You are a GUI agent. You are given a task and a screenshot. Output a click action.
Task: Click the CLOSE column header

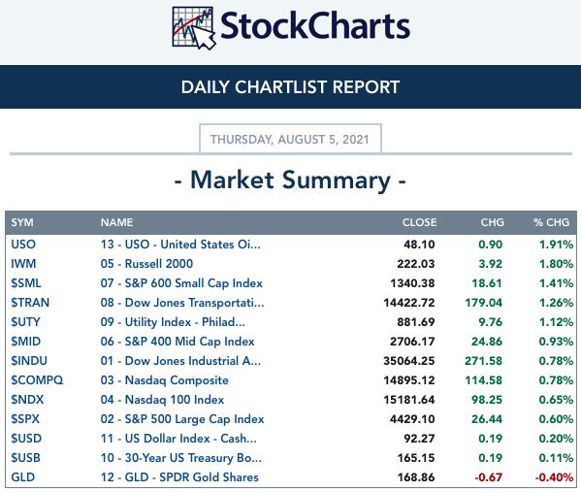419,222
